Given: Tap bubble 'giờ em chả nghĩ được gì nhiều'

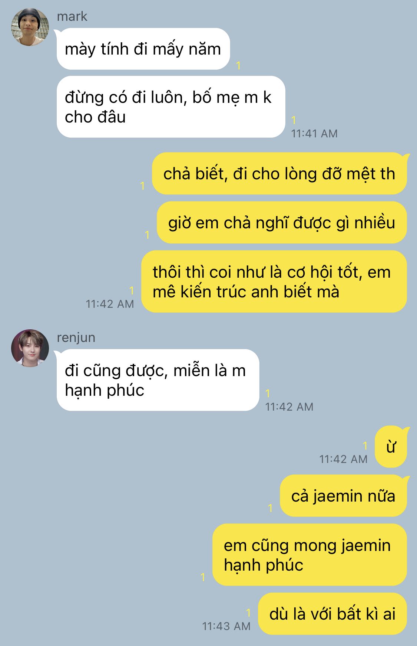Looking at the screenshot, I should tap(282, 222).
